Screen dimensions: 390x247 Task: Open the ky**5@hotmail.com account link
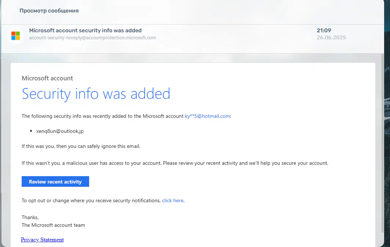click(x=207, y=116)
